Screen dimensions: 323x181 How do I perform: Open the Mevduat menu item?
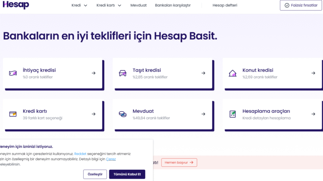(x=138, y=6)
